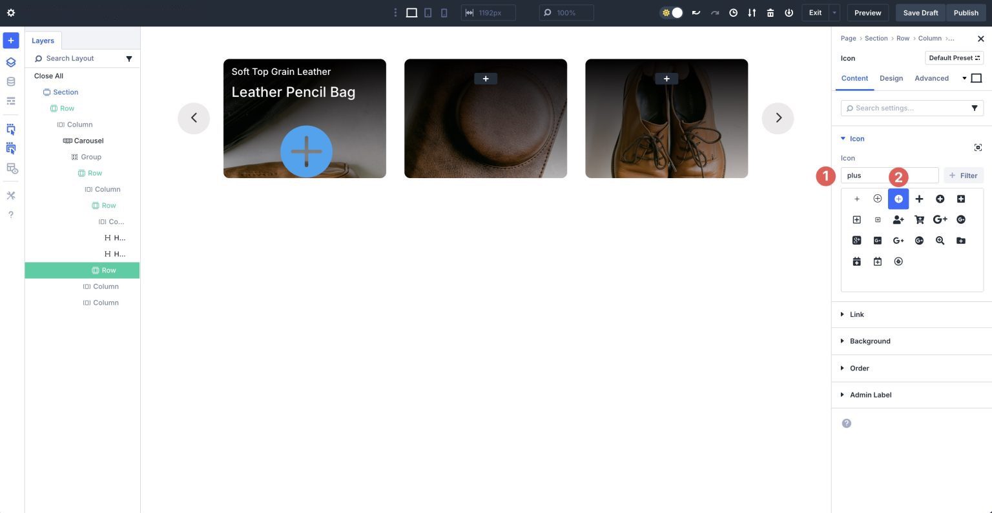Expand the Link section
This screenshot has height=513, width=992.
pos(856,314)
